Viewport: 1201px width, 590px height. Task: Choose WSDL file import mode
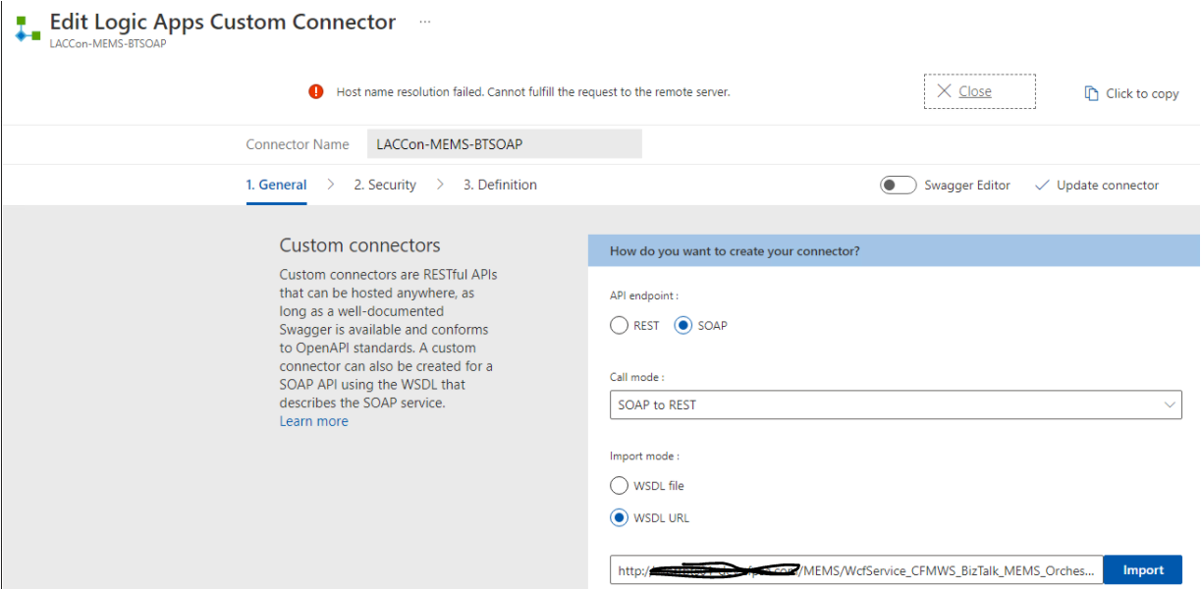tap(620, 485)
